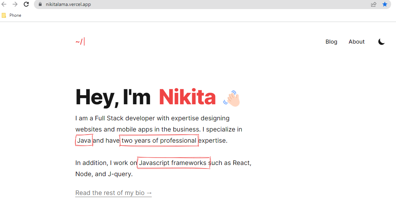Open the Phone bookmarks folder
Screen dimensions: 396x218
pyautogui.click(x=12, y=15)
